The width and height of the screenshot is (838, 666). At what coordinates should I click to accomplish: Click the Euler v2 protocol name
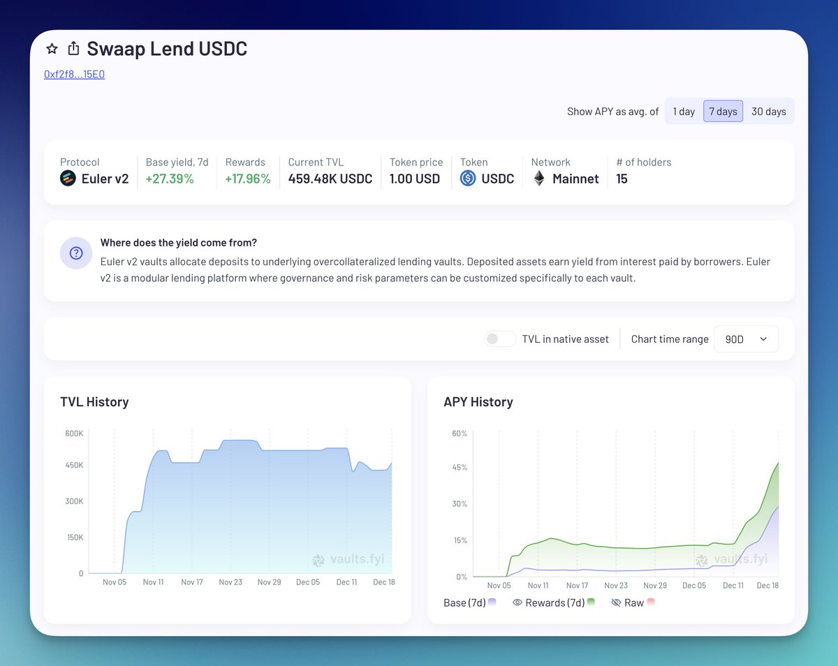pos(105,179)
